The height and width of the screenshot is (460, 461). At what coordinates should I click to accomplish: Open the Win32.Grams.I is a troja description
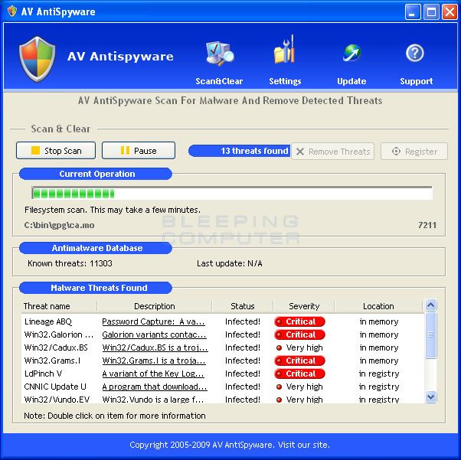(x=154, y=360)
